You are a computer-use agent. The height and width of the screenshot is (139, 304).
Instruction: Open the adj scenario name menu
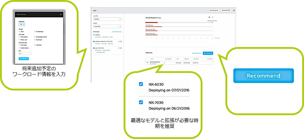[95, 10]
